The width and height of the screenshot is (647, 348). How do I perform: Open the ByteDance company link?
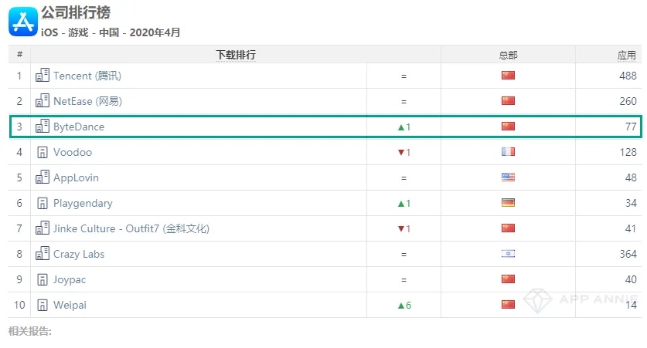pyautogui.click(x=78, y=127)
